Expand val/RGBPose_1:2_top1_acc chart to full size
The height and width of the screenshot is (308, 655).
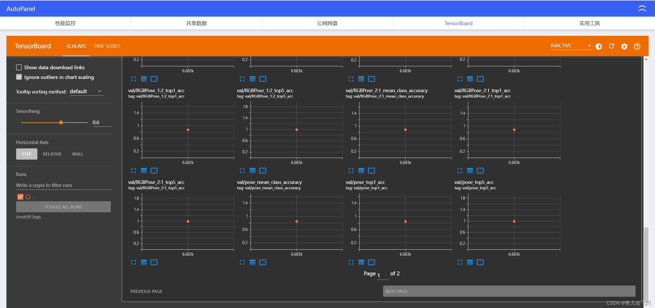point(134,171)
